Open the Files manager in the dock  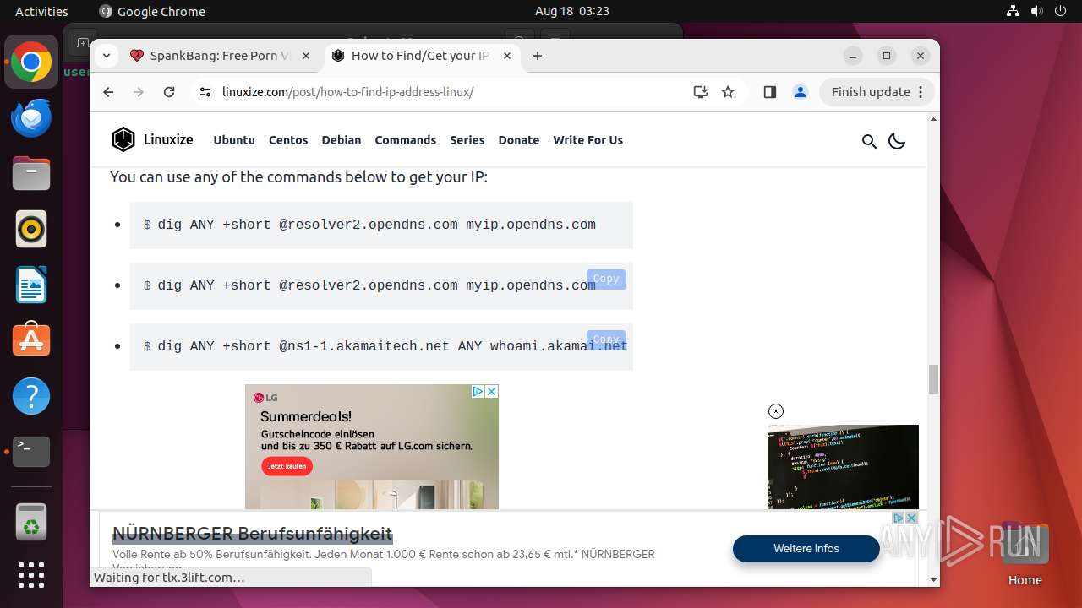[x=31, y=174]
